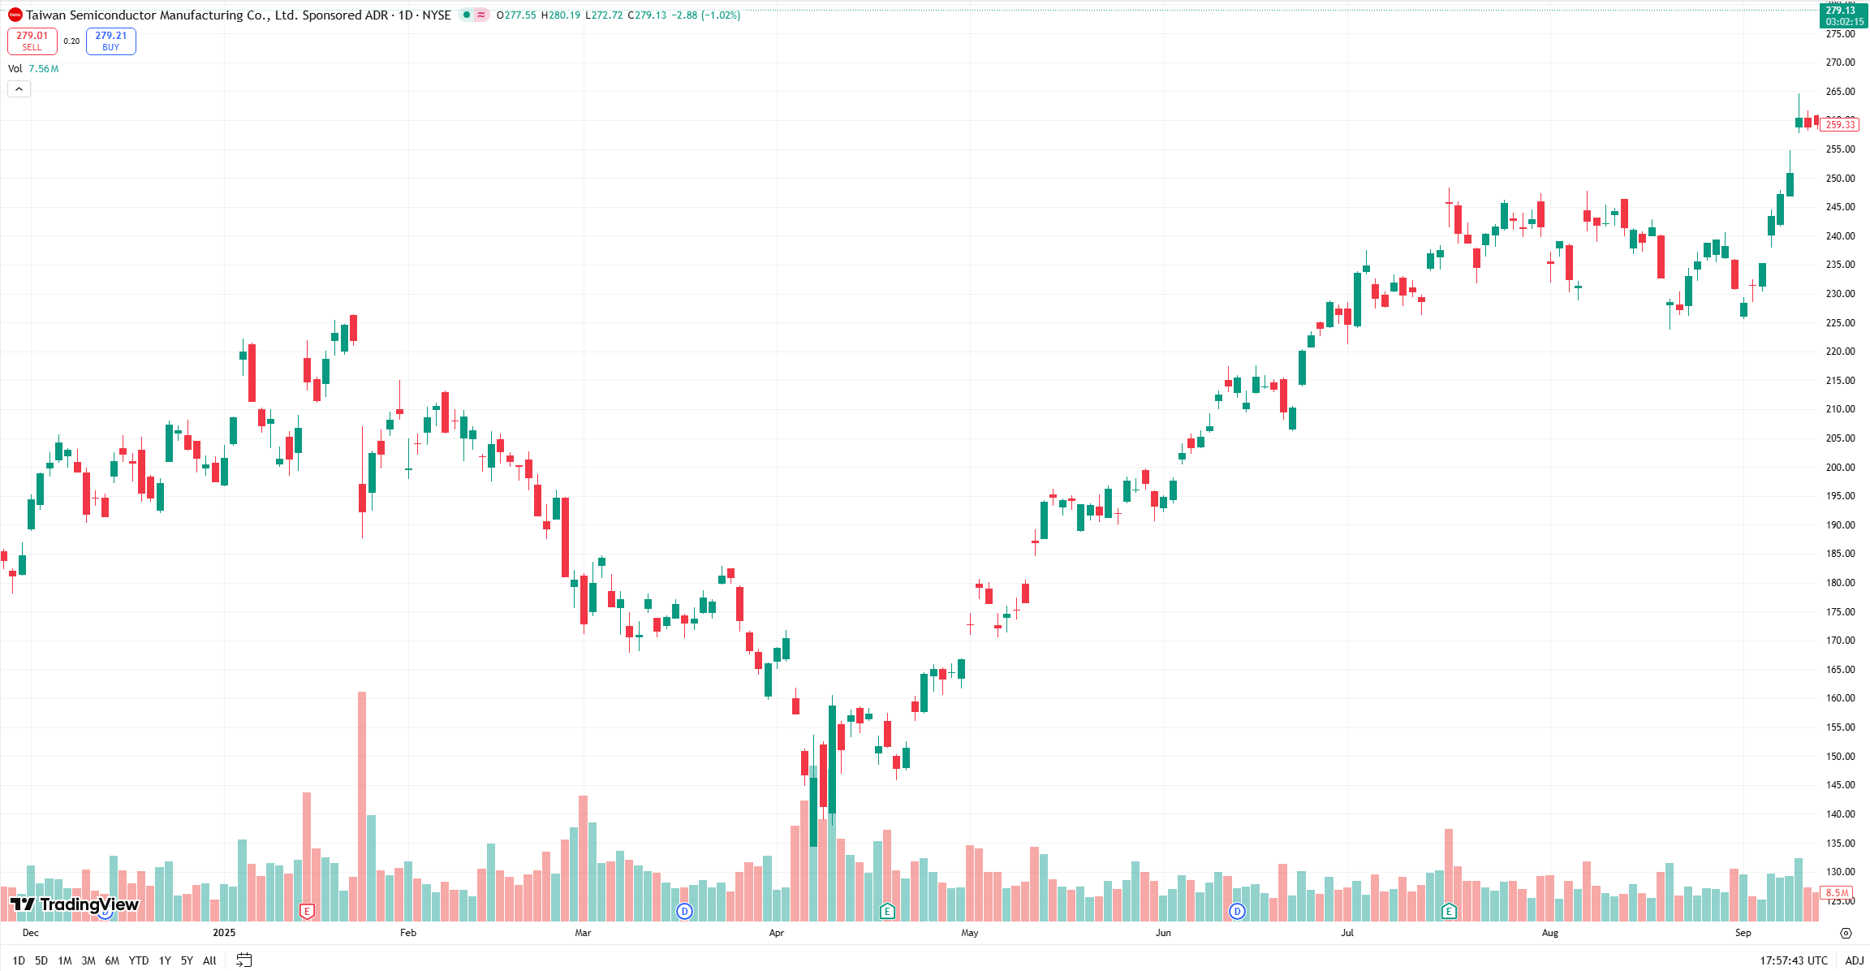1870x971 pixels.
Task: Click the blue dividend marker in June
Action: point(1237,911)
